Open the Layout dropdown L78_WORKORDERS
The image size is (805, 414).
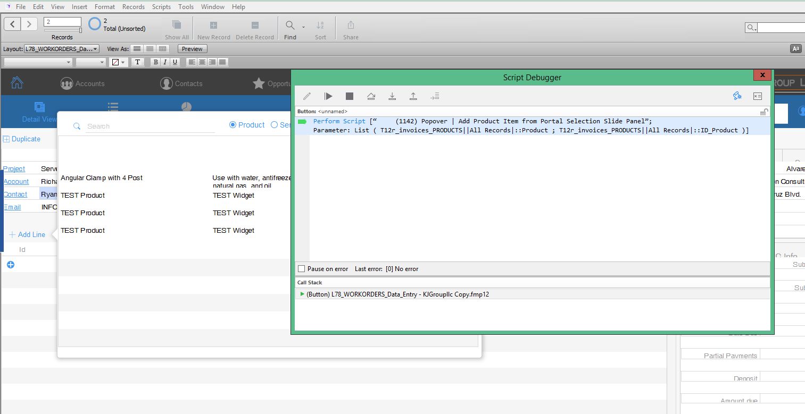tap(62, 49)
